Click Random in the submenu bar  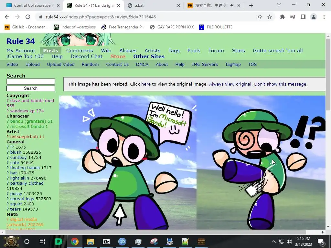tap(90, 65)
